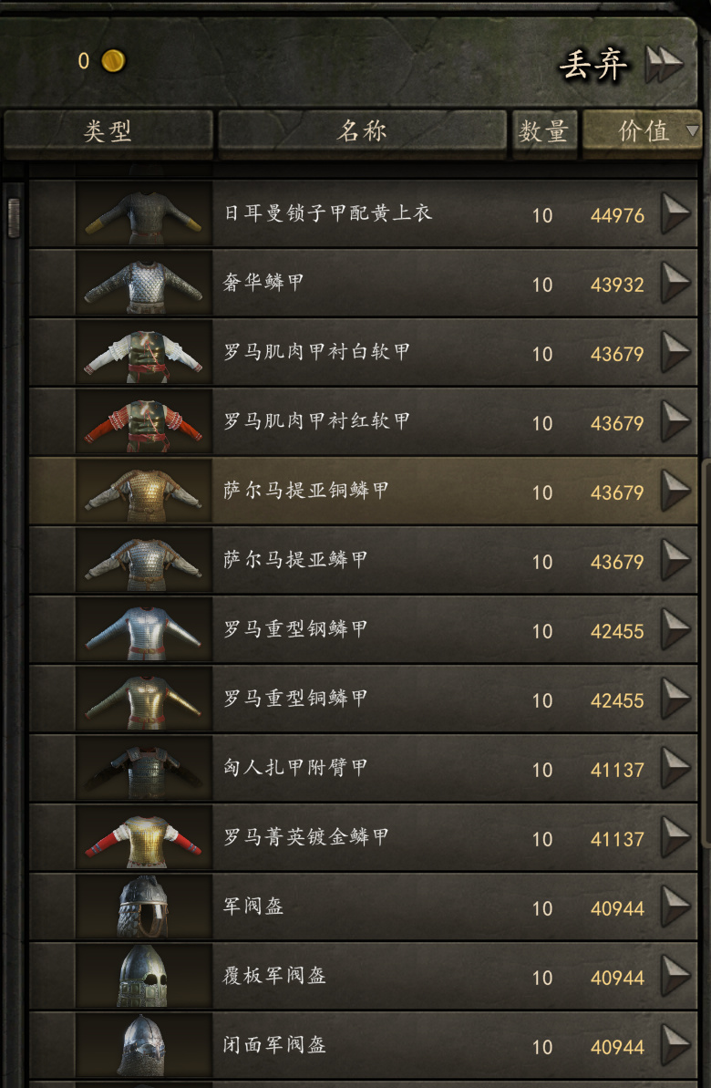The image size is (711, 1088).
Task: Select 罗马肌肉甲衬红软甲 armor thumbnail
Action: [x=144, y=421]
